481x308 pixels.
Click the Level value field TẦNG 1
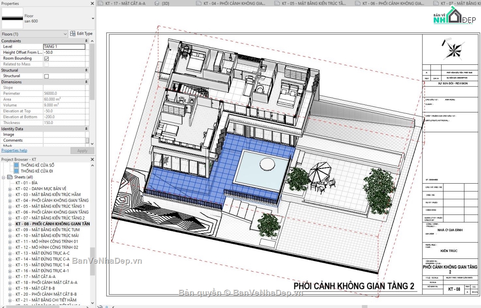64,47
